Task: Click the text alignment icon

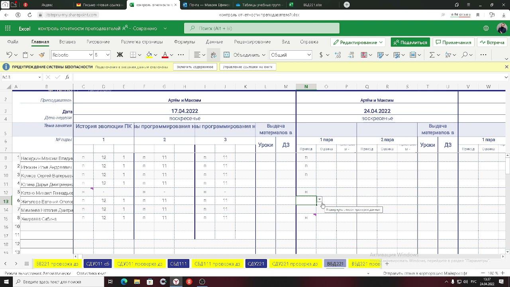Action: 197,55
